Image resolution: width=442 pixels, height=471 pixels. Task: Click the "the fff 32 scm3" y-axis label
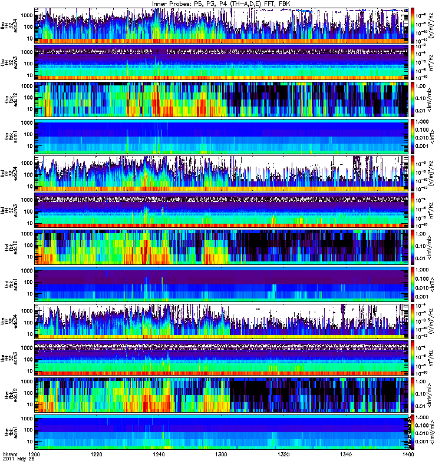point(9,358)
